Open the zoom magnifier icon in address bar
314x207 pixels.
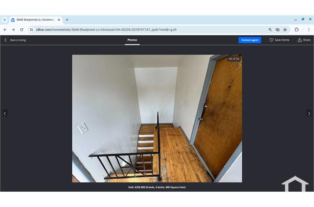coord(270,30)
